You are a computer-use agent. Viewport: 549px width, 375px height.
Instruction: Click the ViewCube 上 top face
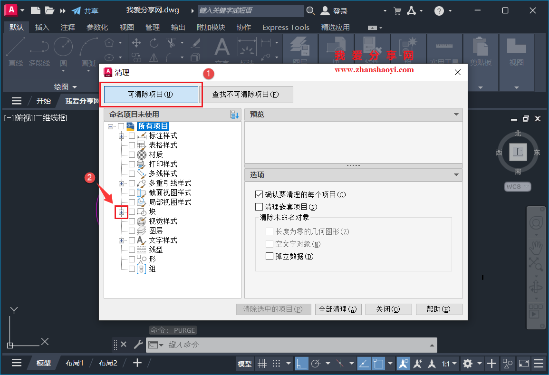tap(518, 152)
